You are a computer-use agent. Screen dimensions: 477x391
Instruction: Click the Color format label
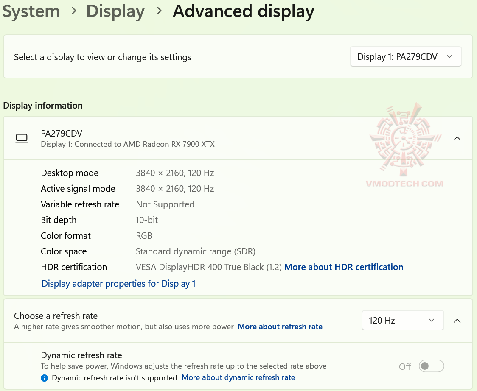coord(66,236)
